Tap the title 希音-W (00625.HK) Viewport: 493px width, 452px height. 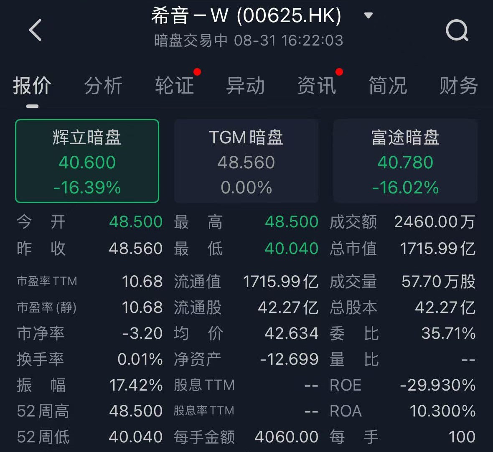coord(246,16)
